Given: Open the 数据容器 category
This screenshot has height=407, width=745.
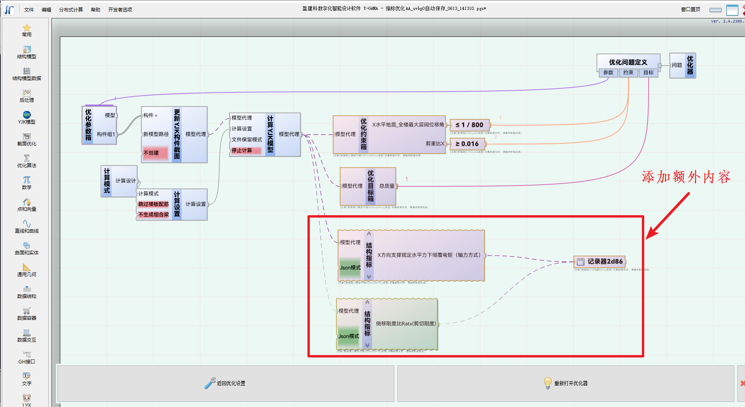Looking at the screenshot, I should pyautogui.click(x=27, y=314).
